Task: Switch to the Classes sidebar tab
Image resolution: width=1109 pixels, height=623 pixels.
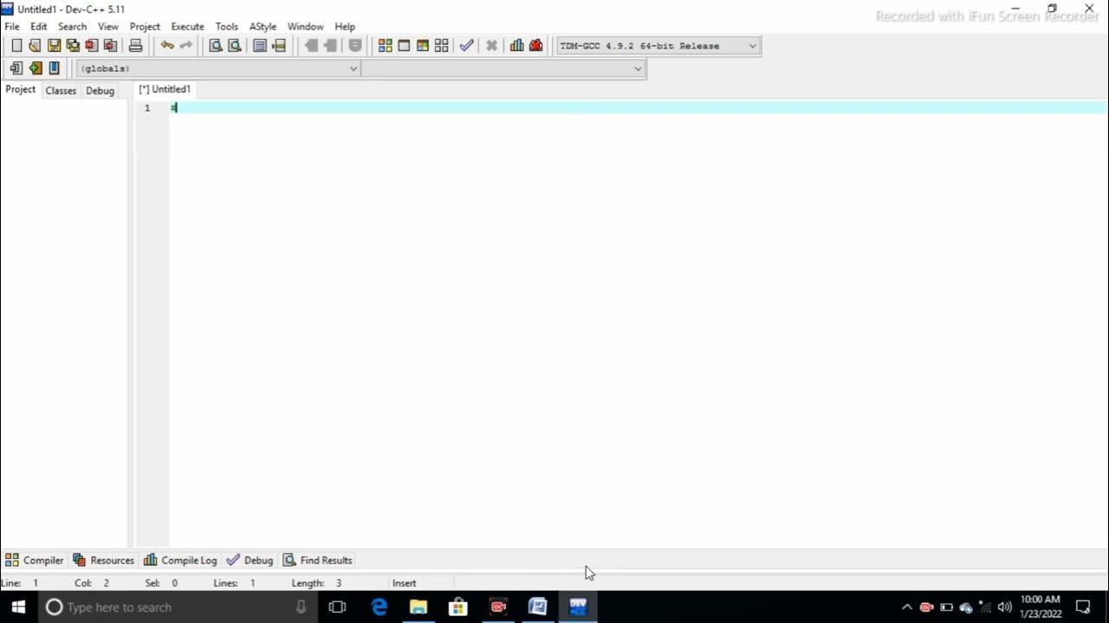Action: 61,91
